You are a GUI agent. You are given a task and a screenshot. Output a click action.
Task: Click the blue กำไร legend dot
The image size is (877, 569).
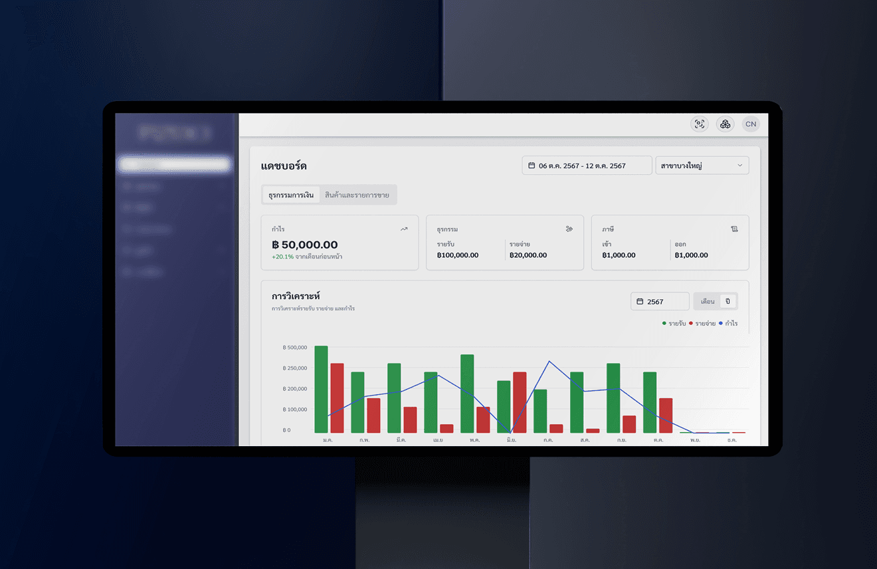720,324
